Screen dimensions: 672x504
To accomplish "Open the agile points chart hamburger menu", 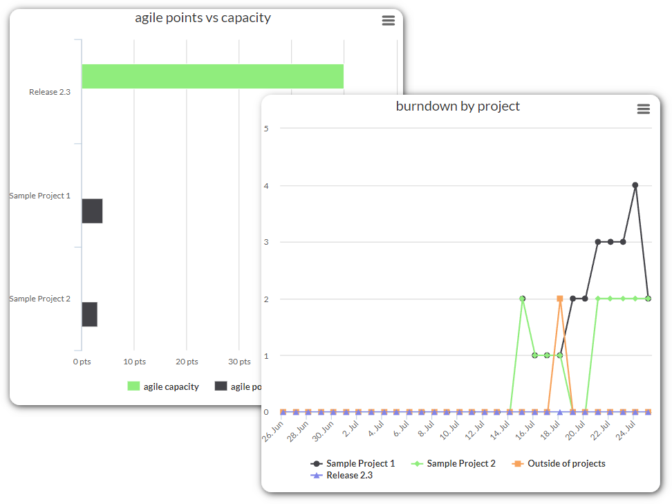I will click(389, 21).
